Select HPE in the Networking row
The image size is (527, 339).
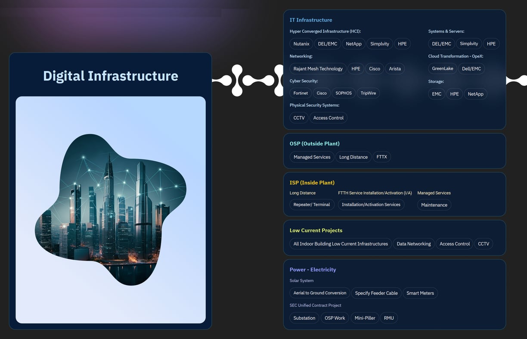[x=356, y=69]
